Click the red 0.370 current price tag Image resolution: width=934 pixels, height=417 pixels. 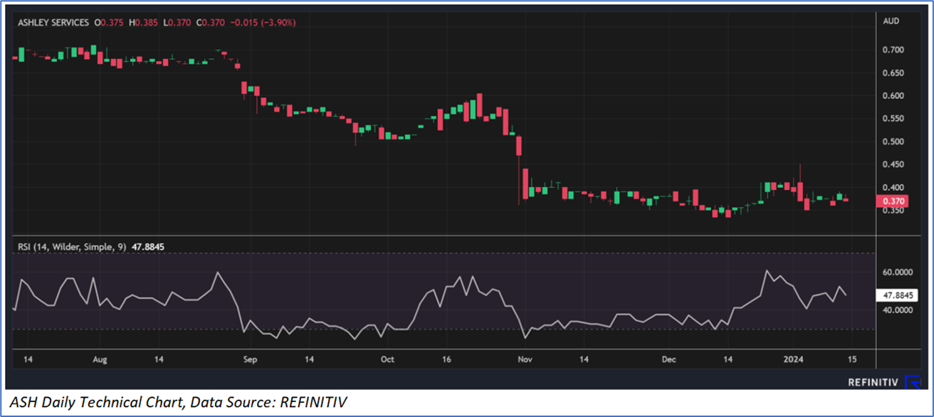click(893, 201)
